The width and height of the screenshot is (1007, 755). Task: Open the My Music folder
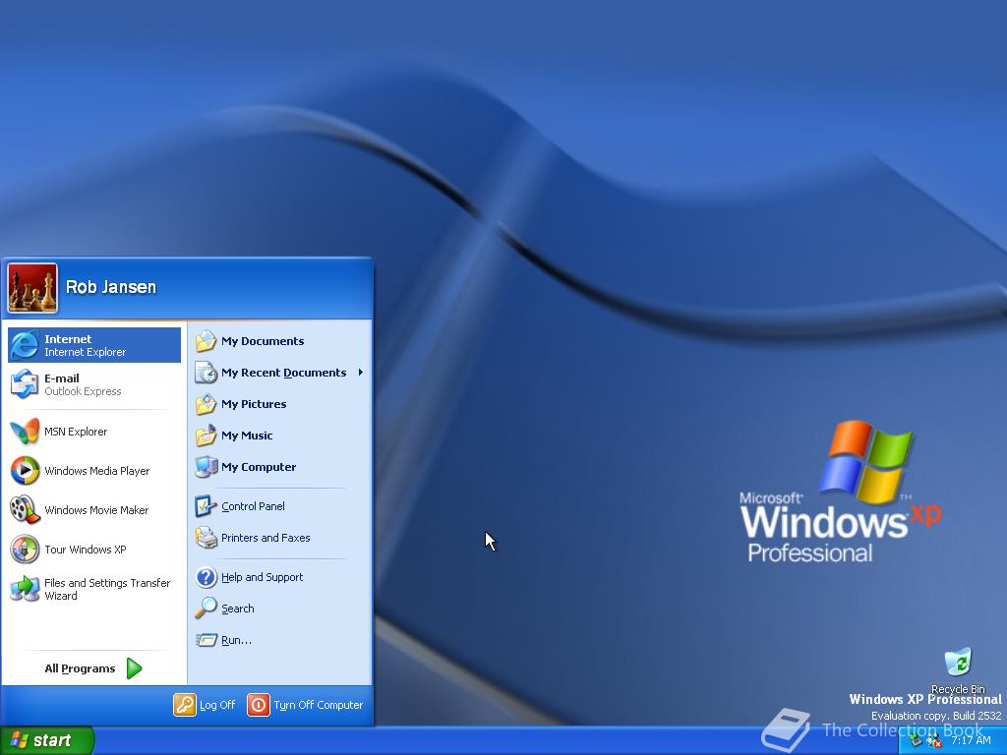click(x=280, y=436)
